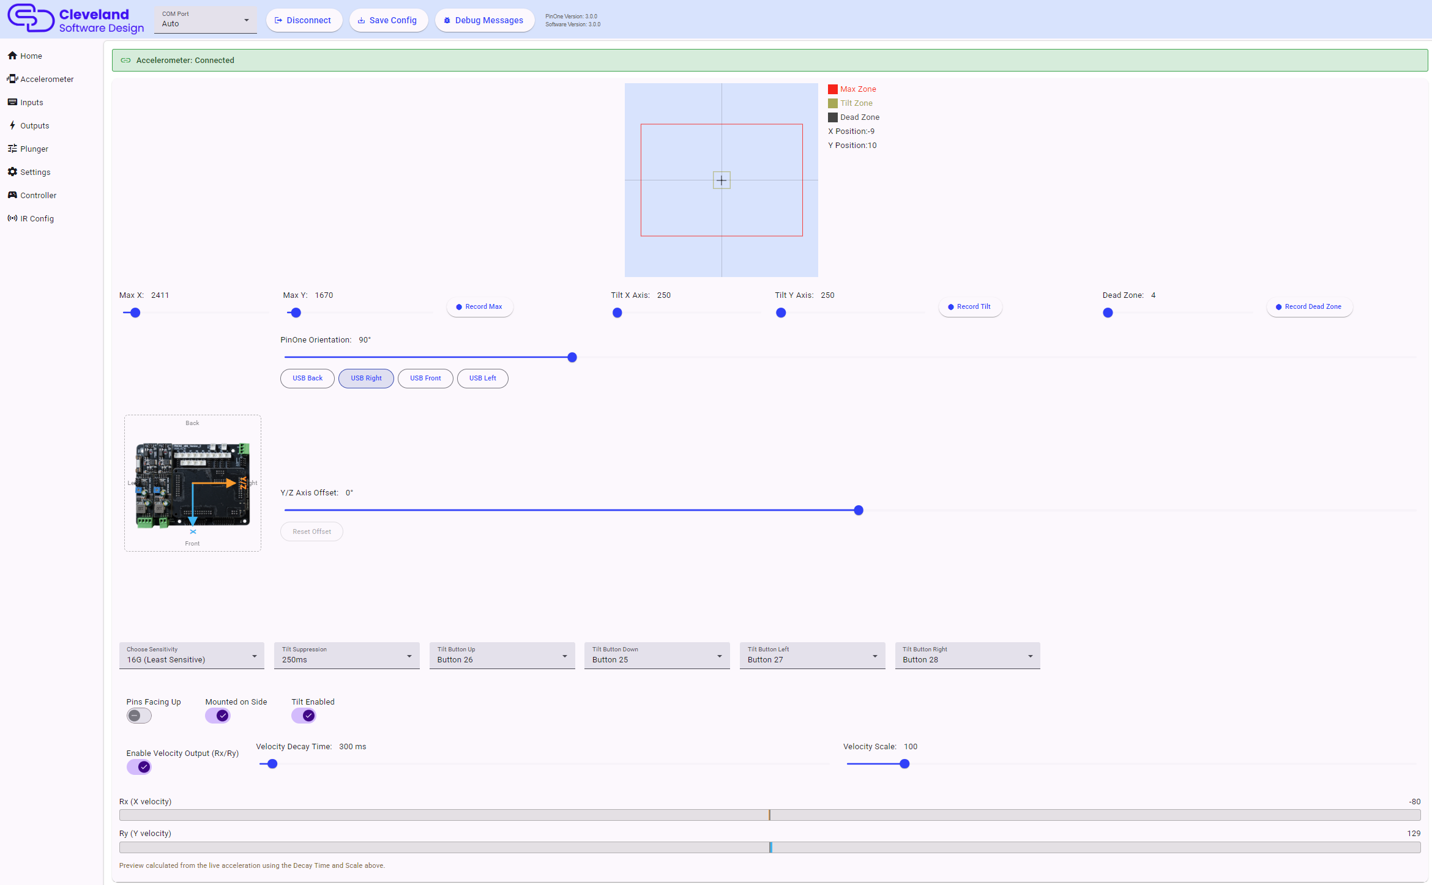The width and height of the screenshot is (1432, 885).
Task: Expand the Choose Sensitivity dropdown
Action: point(192,655)
